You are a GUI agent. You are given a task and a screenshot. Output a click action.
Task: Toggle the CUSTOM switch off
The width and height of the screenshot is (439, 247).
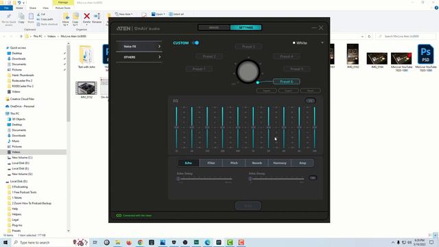195,43
